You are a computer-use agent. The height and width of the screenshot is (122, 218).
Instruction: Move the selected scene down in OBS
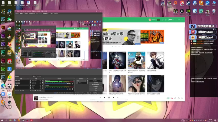point(23,91)
